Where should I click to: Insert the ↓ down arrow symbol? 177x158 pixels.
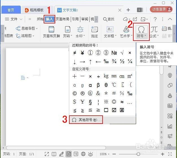tap(74, 62)
